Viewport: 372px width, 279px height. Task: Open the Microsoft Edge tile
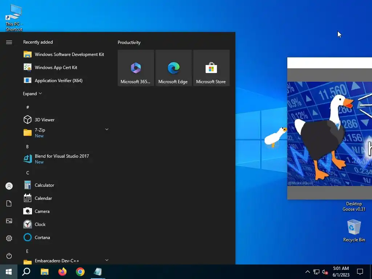[x=173, y=68]
